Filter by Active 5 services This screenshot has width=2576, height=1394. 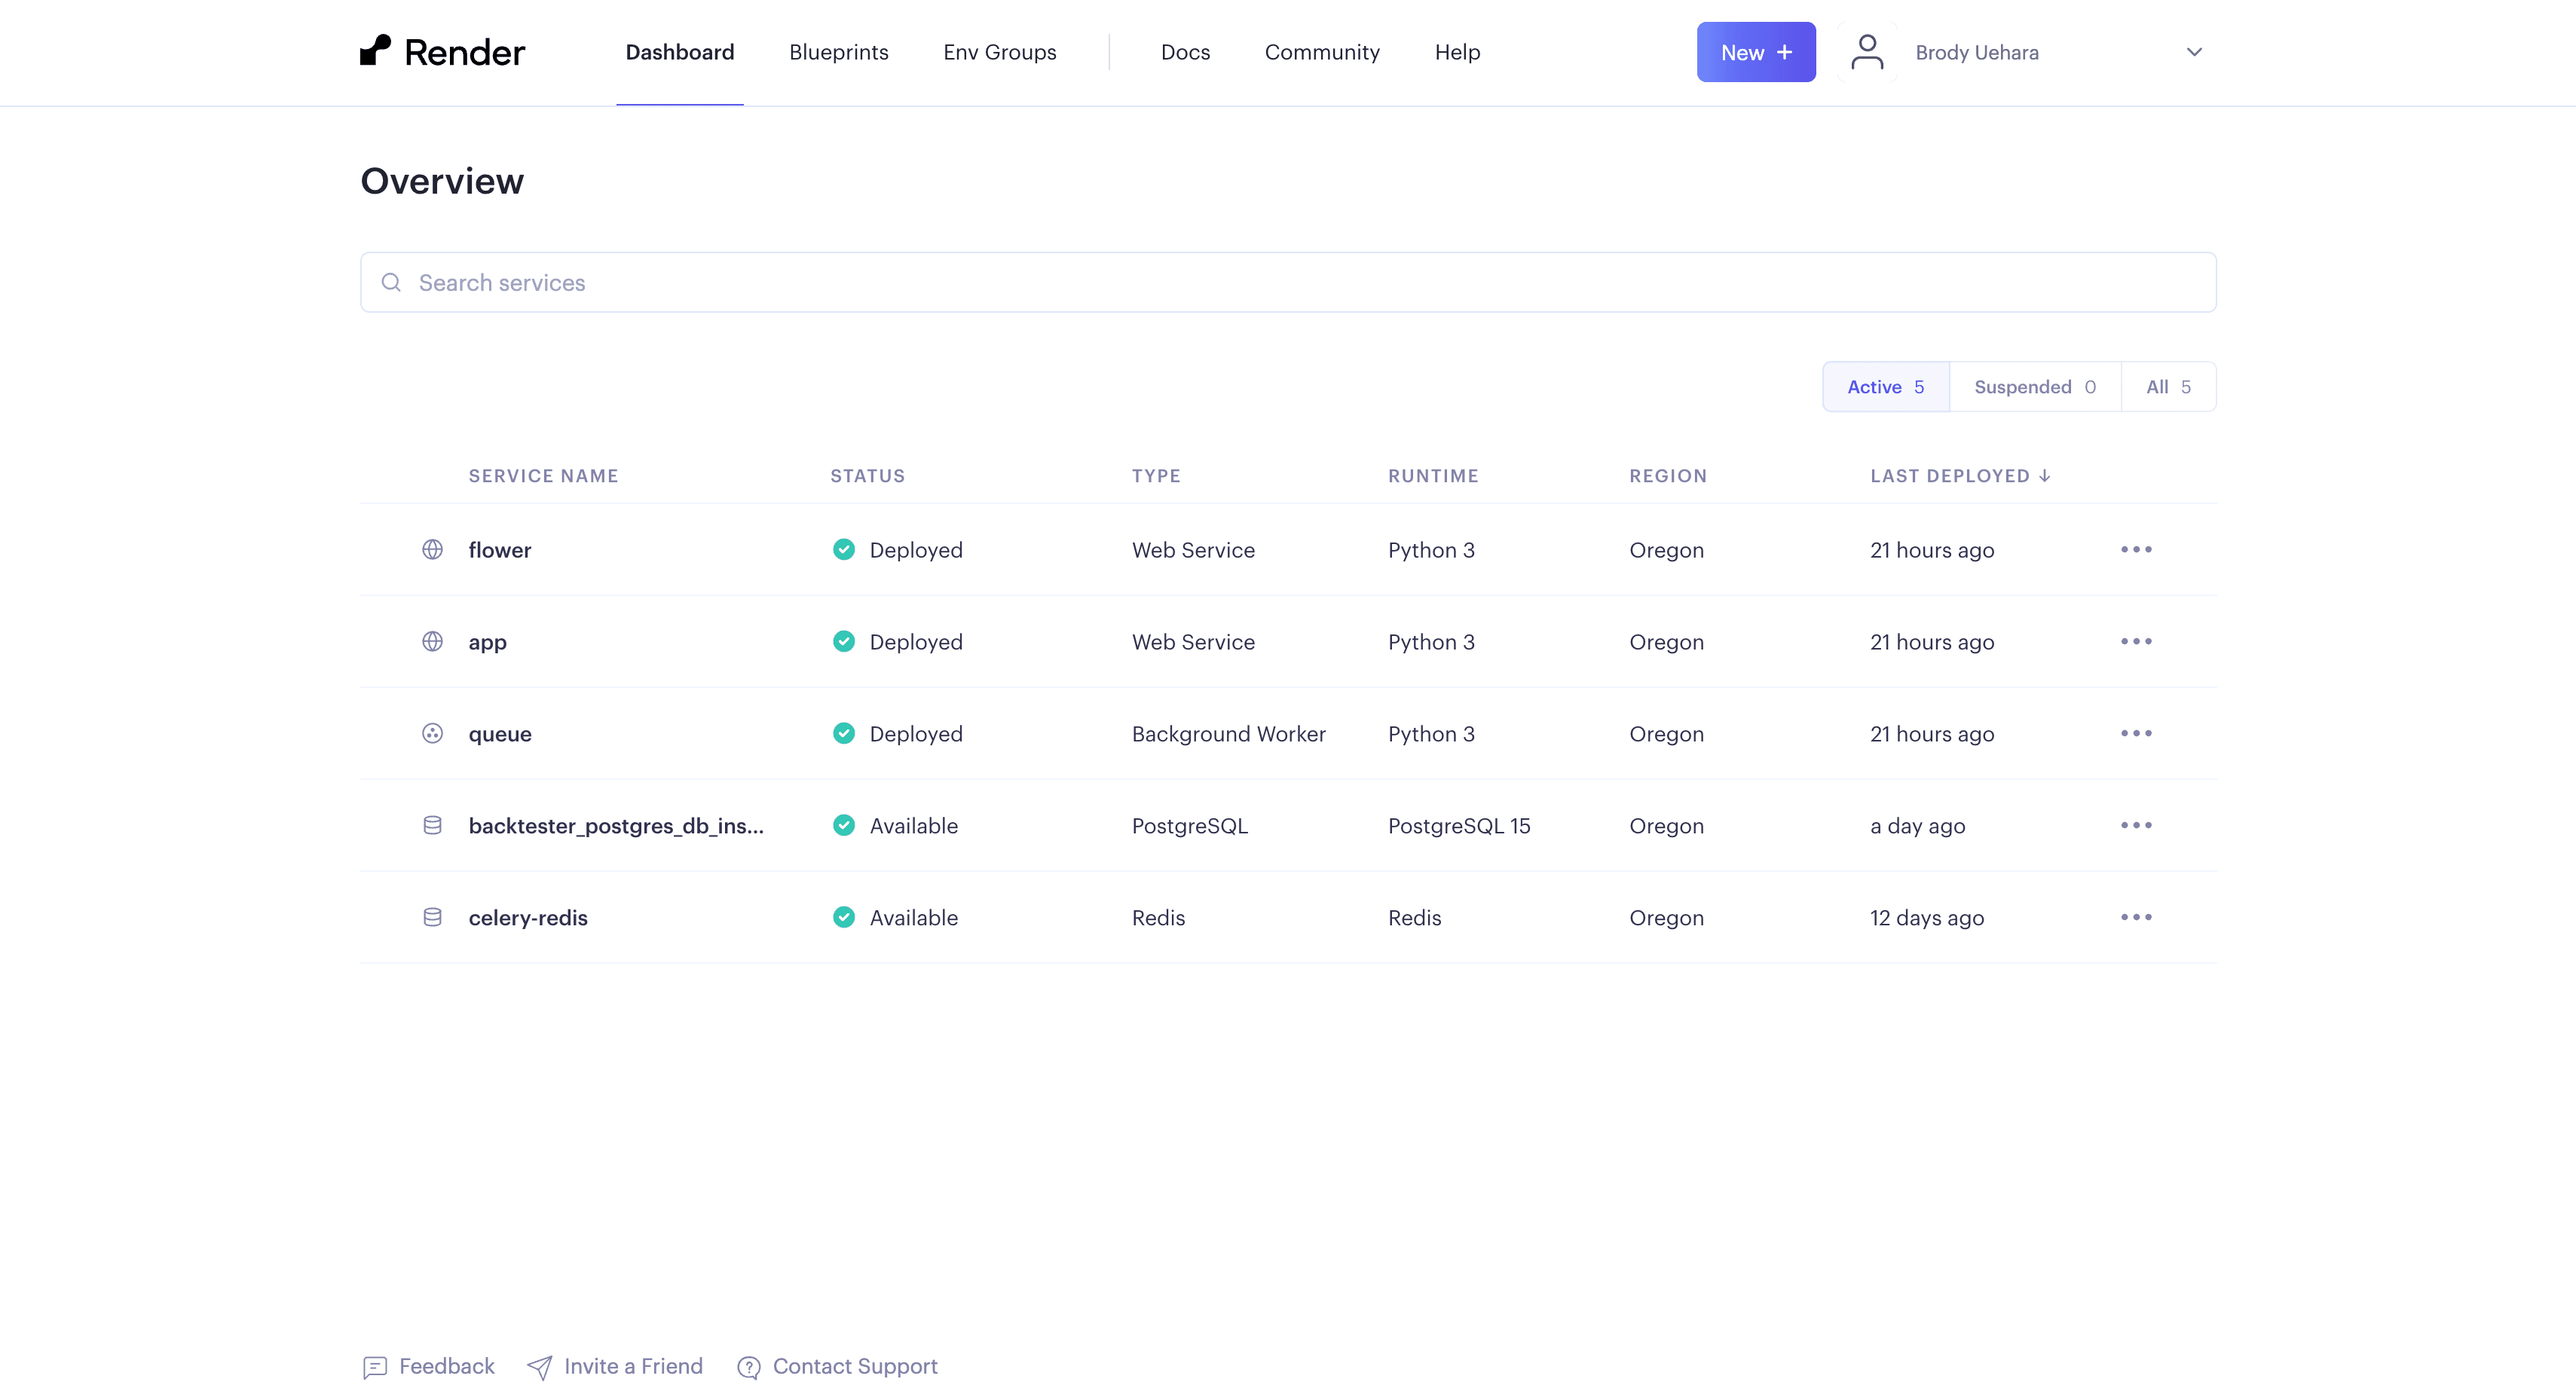click(x=1885, y=387)
